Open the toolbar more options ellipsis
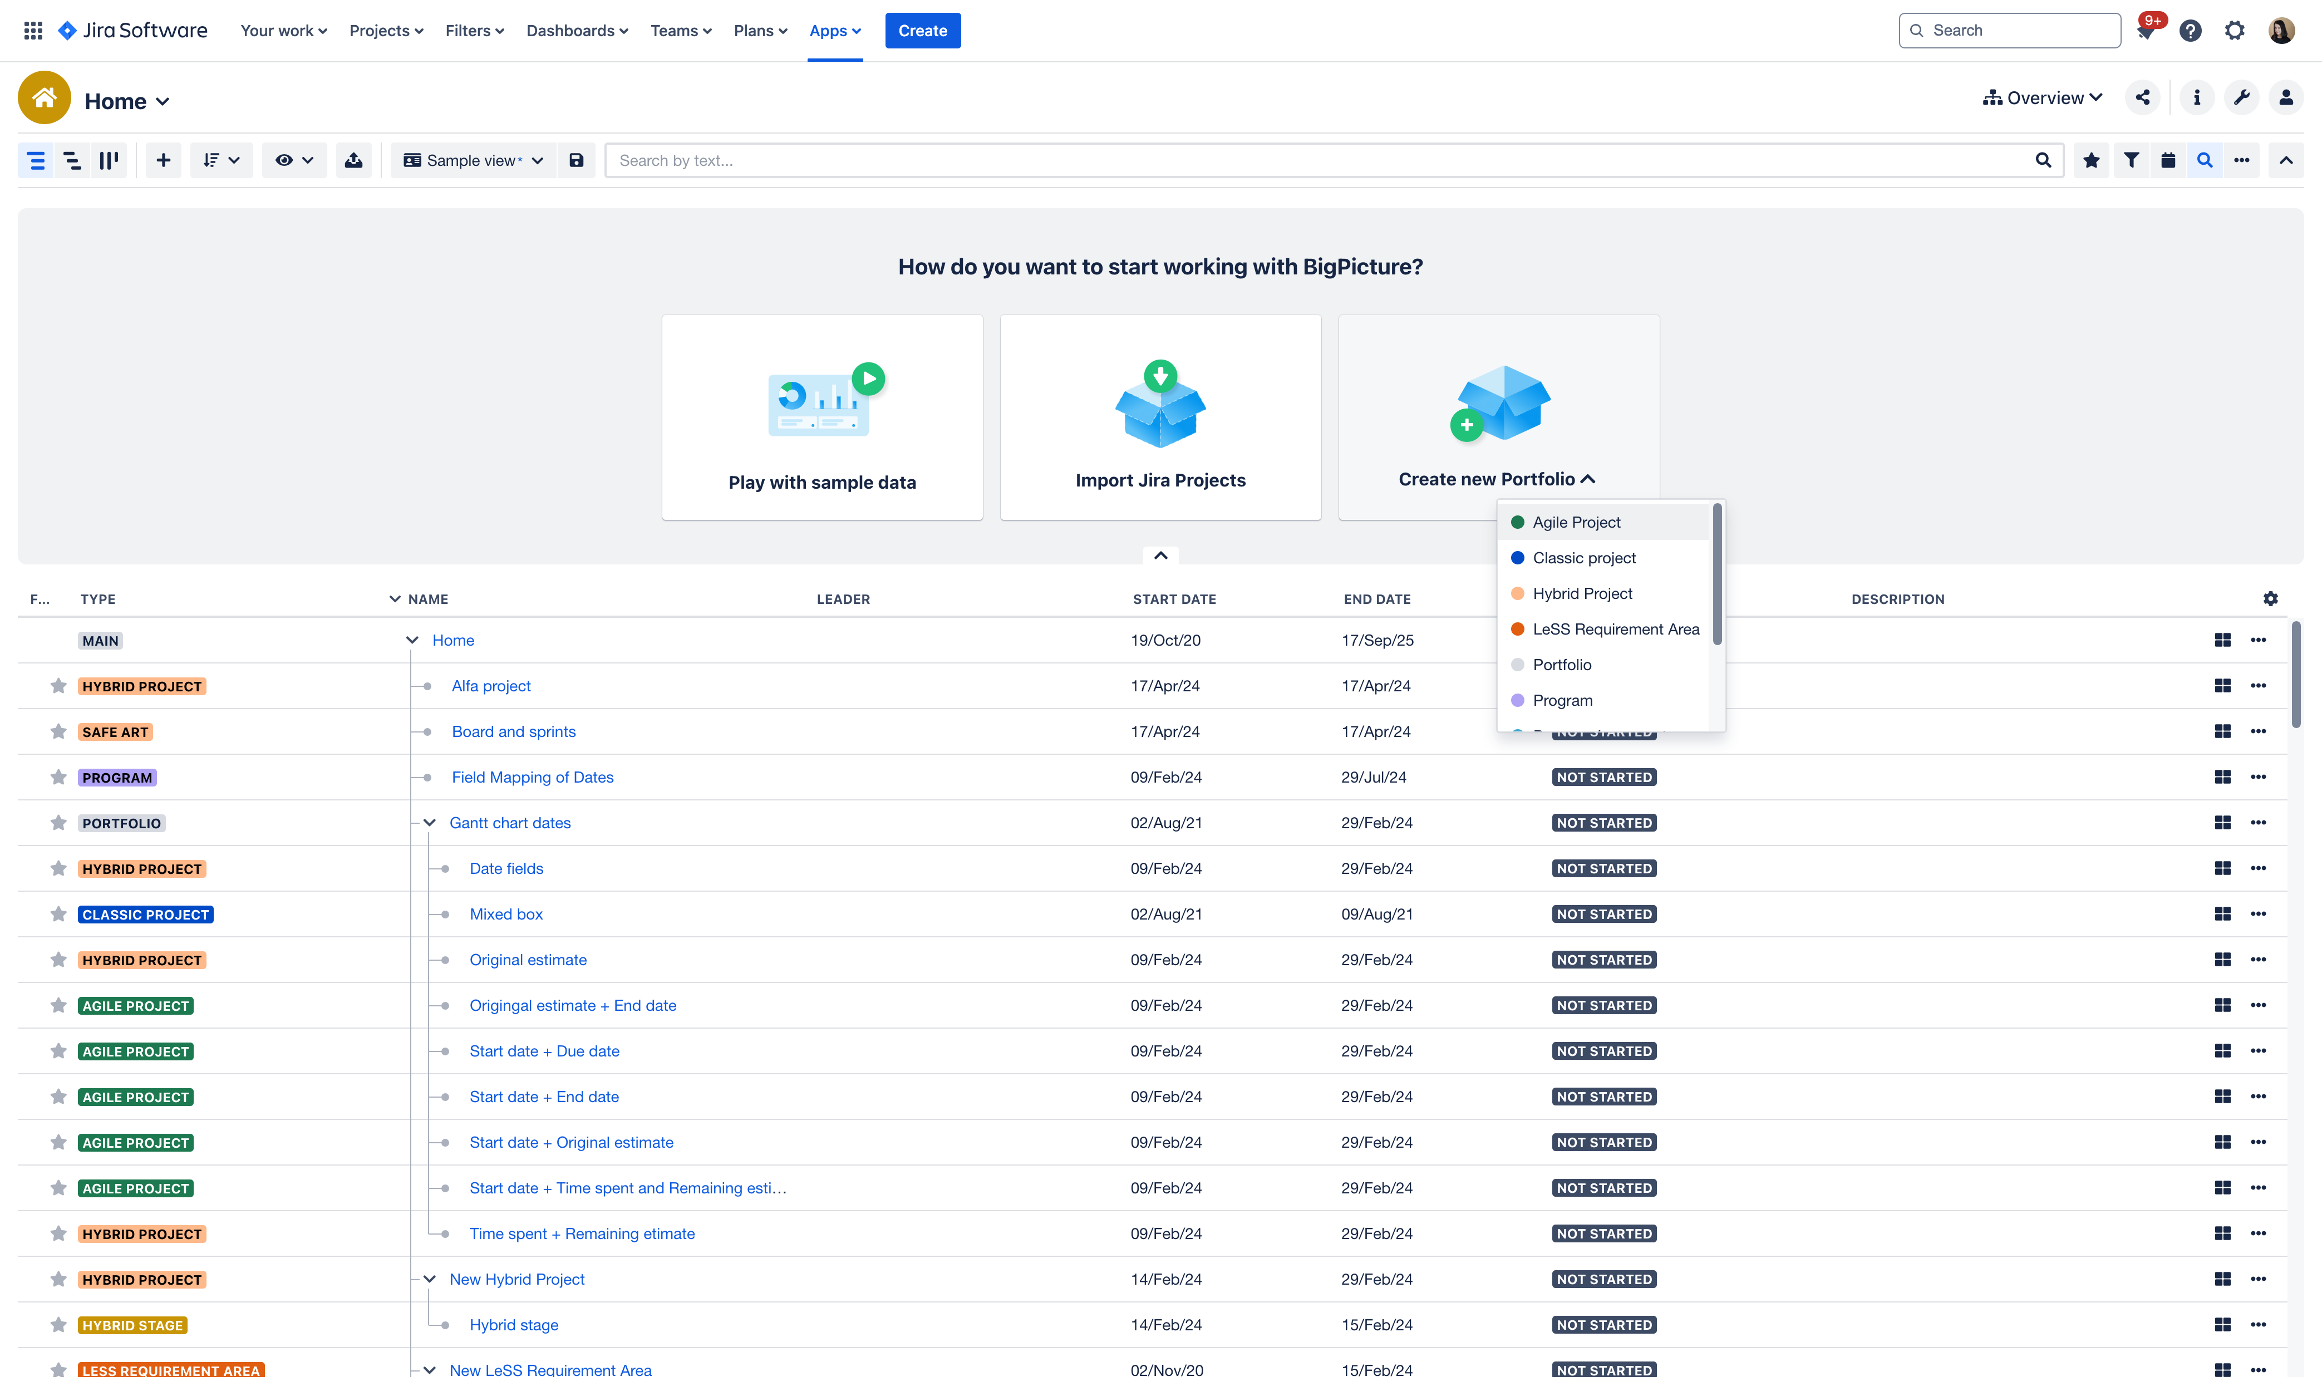This screenshot has height=1396, width=2322. tap(2241, 160)
